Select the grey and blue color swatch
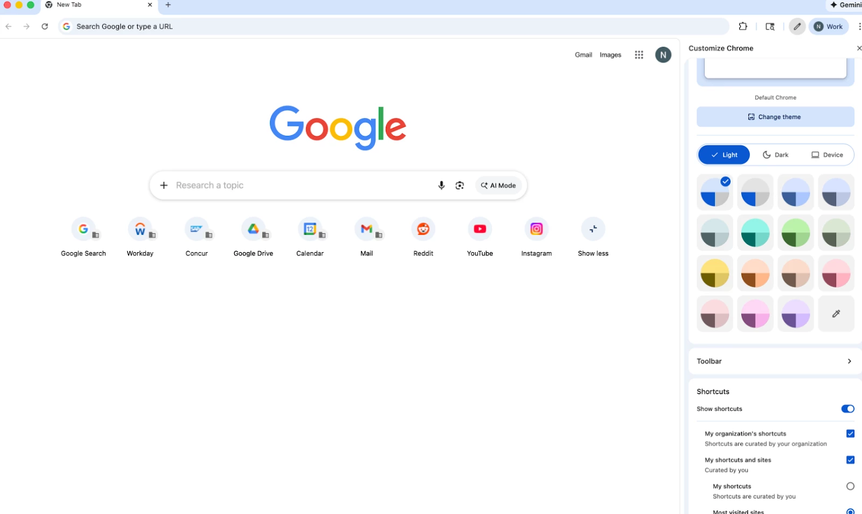862x514 pixels. tap(755, 192)
